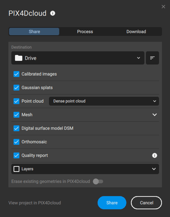Disable the Mesh checkbox

pyautogui.click(x=16, y=115)
